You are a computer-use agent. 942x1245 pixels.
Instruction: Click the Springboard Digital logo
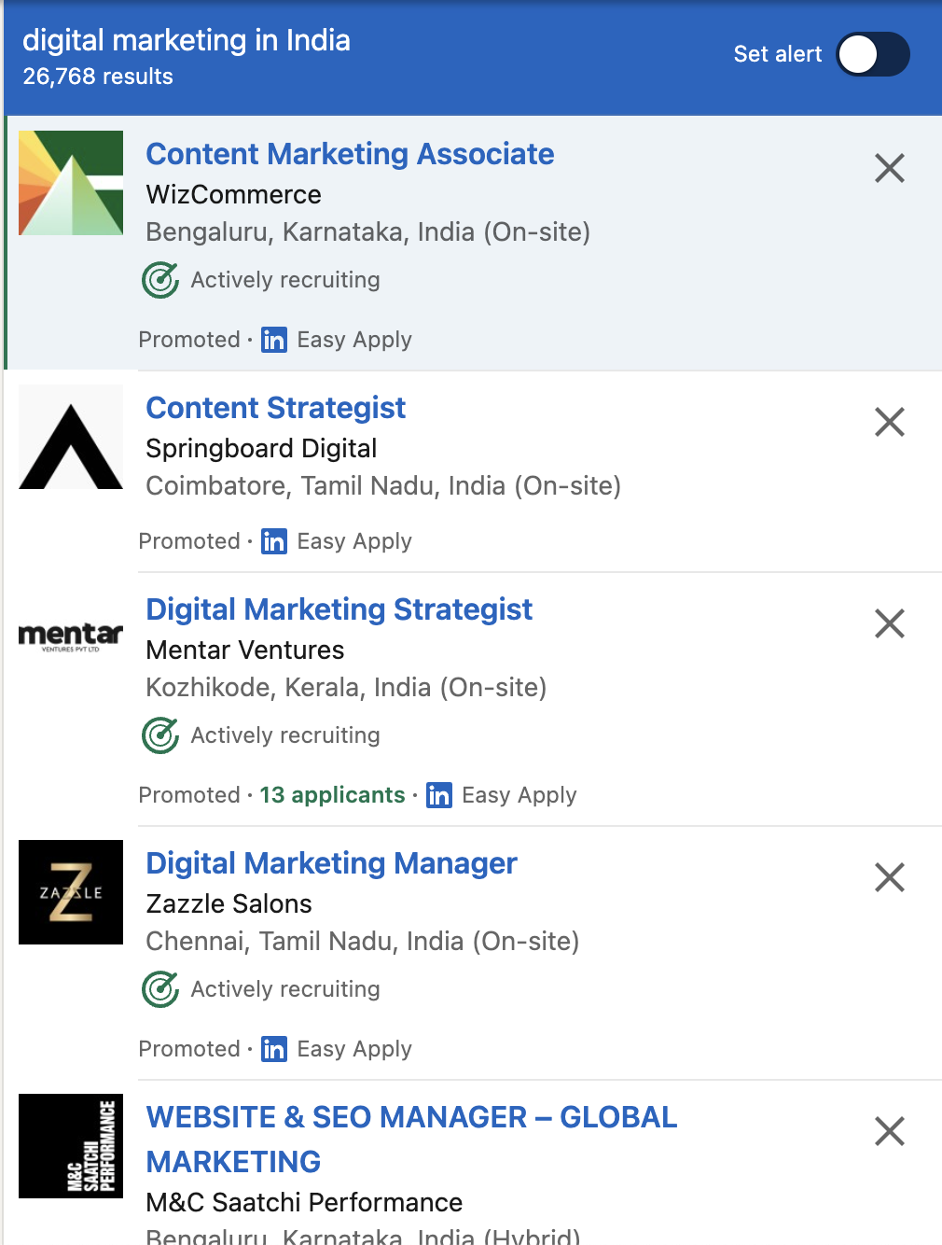[x=71, y=437]
